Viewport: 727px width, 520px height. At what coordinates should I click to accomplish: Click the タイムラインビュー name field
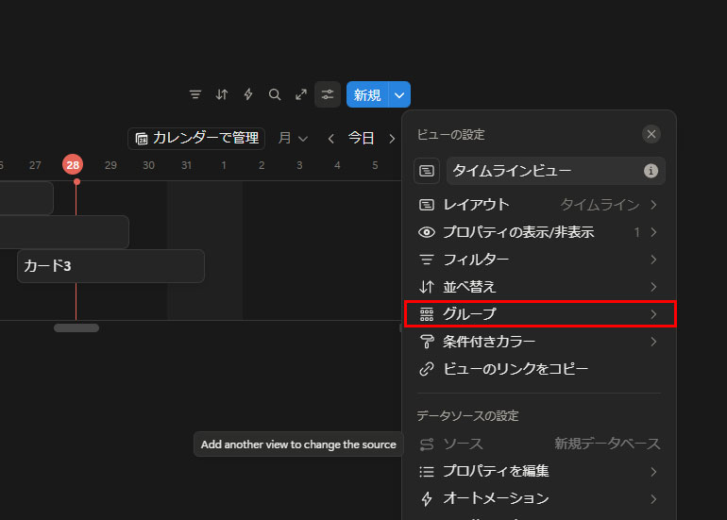[543, 171]
